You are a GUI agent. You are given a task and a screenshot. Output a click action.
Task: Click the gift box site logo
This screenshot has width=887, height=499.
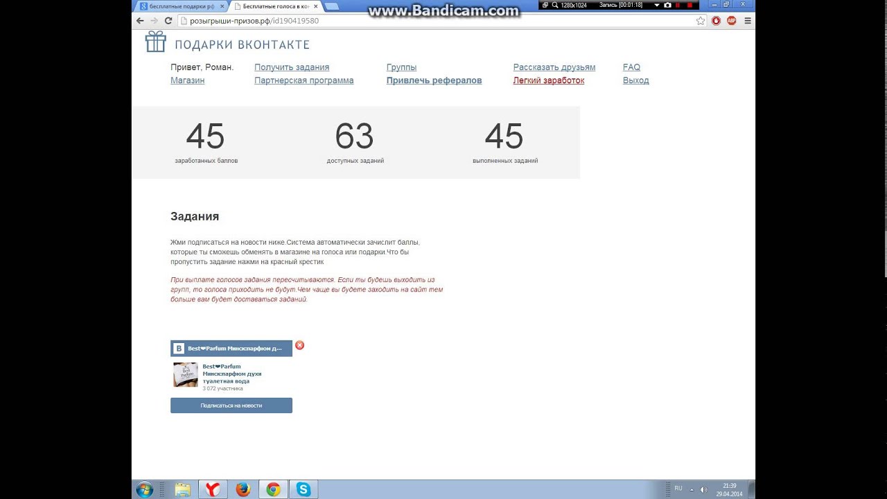point(155,42)
